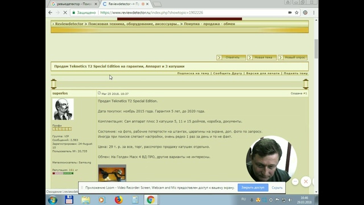Screen dimensions: 364x205
Task: Click the flag action center tray icon
Action: (278, 200)
